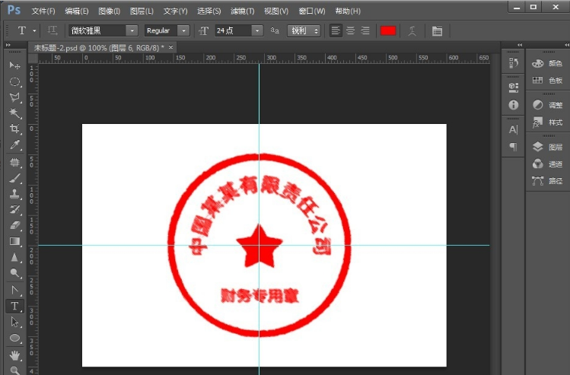Select the Healing Brush tool
Image resolution: width=570 pixels, height=375 pixels.
14,162
